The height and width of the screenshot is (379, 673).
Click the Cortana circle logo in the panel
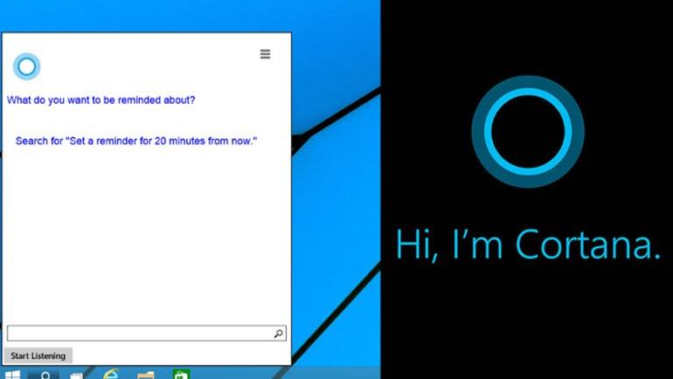pyautogui.click(x=26, y=66)
